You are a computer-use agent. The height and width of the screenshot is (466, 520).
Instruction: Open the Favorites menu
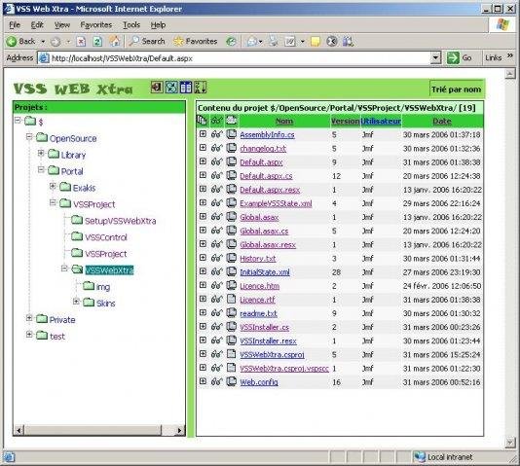[96, 25]
